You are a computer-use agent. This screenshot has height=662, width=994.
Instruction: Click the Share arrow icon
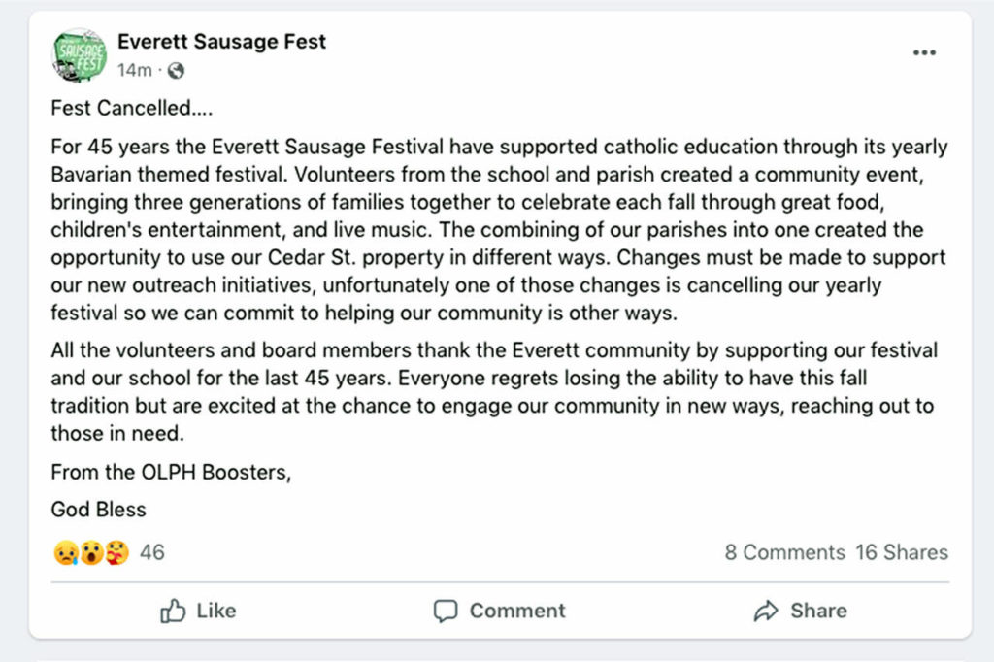768,611
